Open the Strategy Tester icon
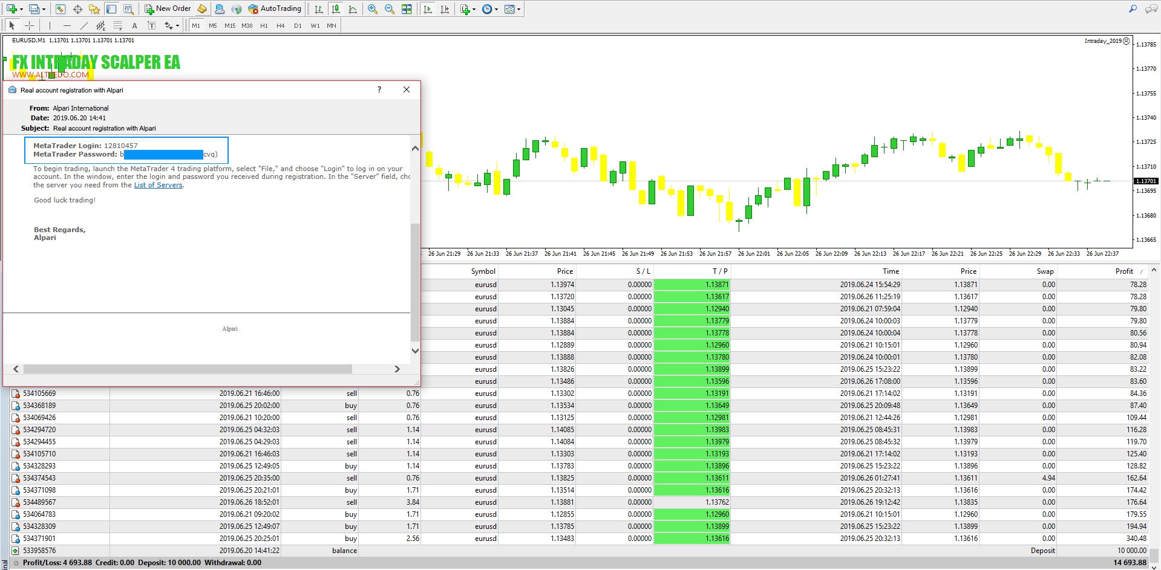Viewport: 1161px width, 570px height. tap(128, 9)
